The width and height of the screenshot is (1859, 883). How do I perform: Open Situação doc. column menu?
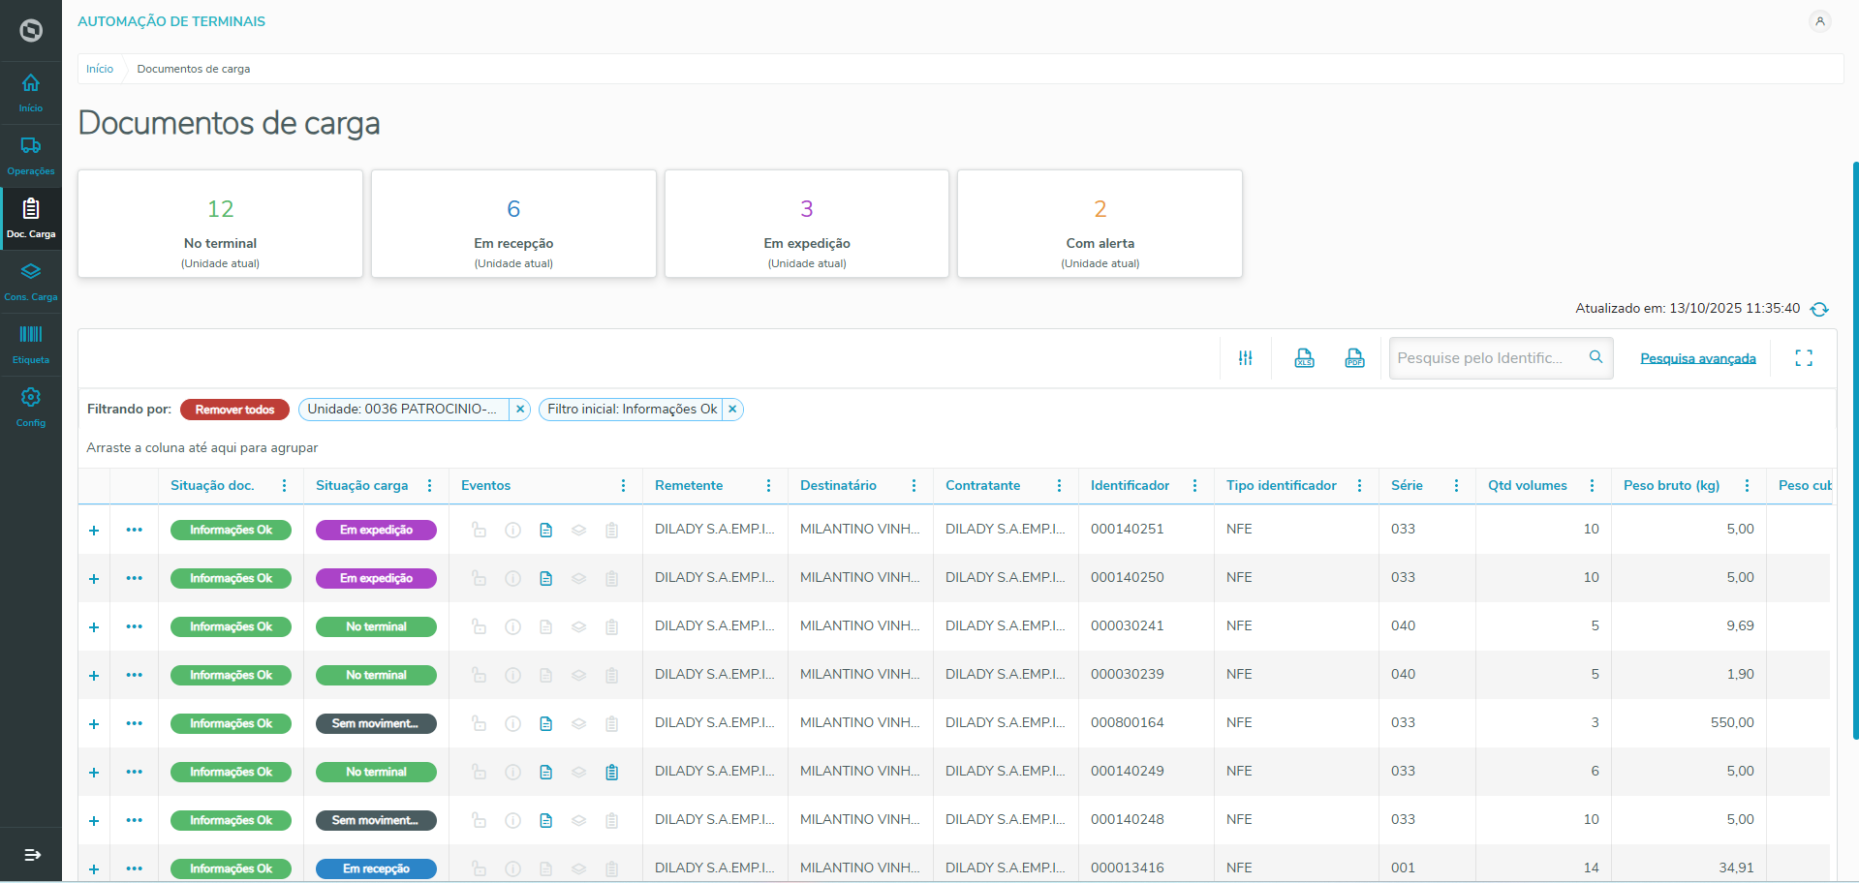[284, 486]
